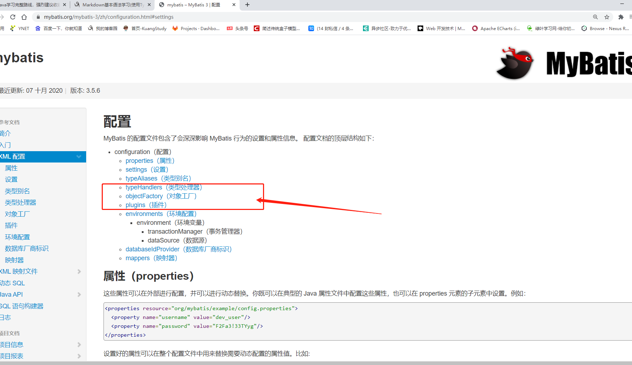
Task: Select 属性 in the sidebar
Action: tap(11, 168)
